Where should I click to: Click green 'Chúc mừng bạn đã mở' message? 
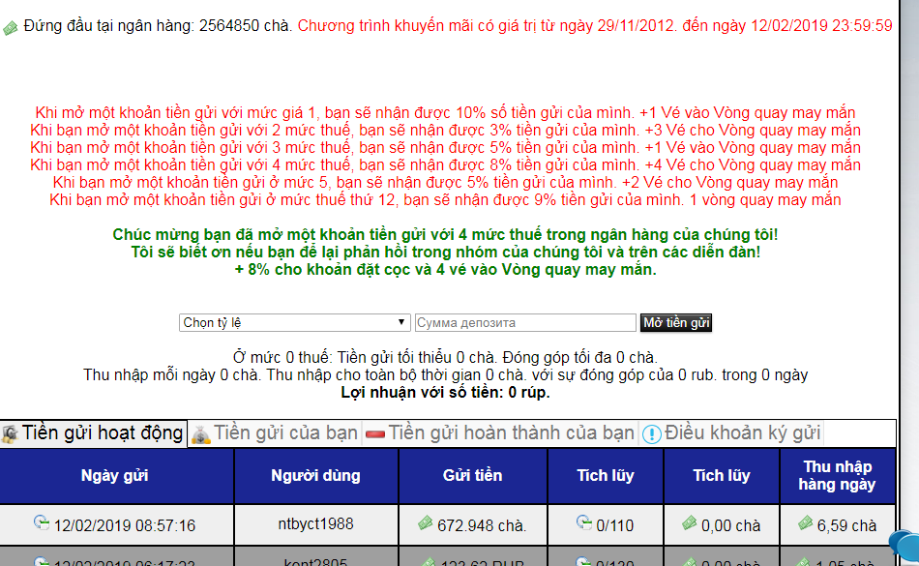pyautogui.click(x=445, y=235)
